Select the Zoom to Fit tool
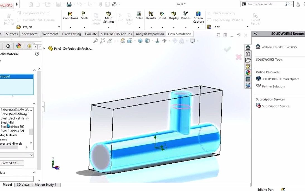This screenshot has width=305, height=191. pos(95,40)
